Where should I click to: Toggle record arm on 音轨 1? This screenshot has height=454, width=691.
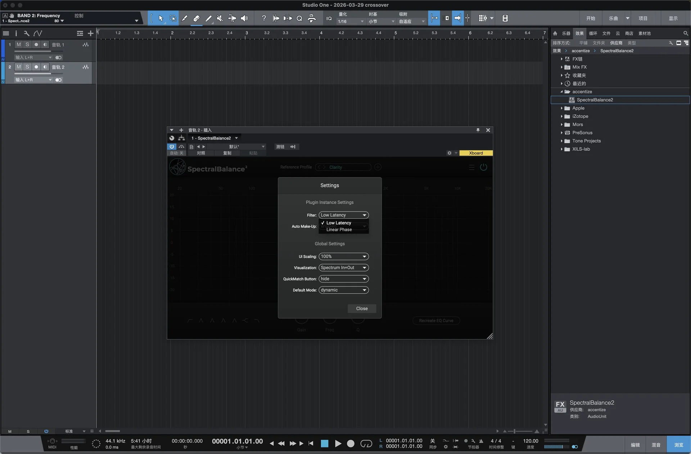click(x=36, y=44)
